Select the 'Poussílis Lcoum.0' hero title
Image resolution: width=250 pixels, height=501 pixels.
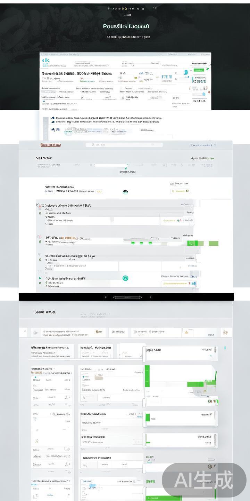126,26
